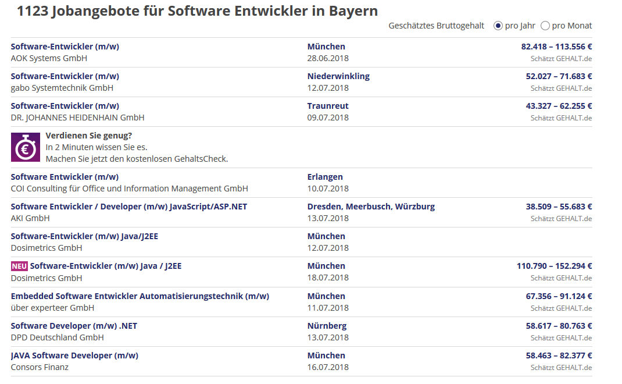Click the location Erlangen
Screen dimensions: 622x384
coord(325,177)
